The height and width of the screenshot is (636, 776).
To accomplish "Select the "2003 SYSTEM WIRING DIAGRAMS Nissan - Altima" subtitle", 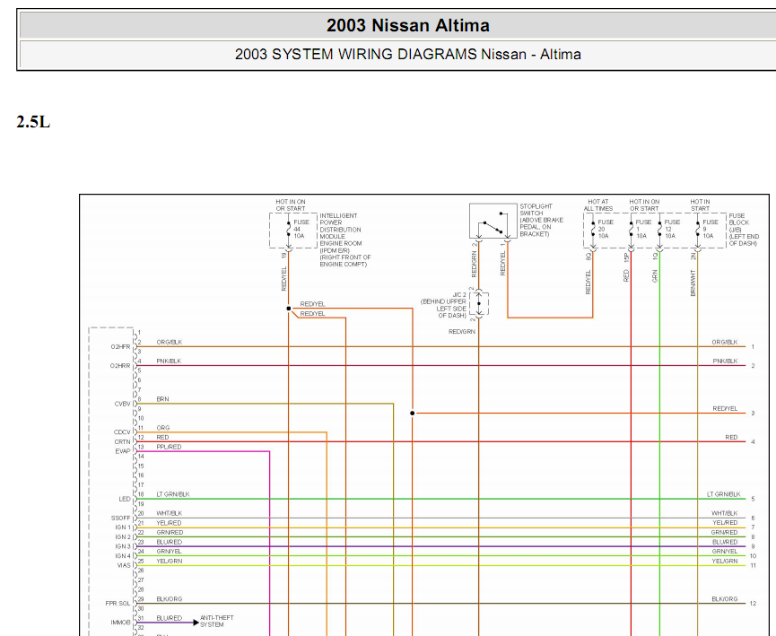I will click(x=408, y=54).
